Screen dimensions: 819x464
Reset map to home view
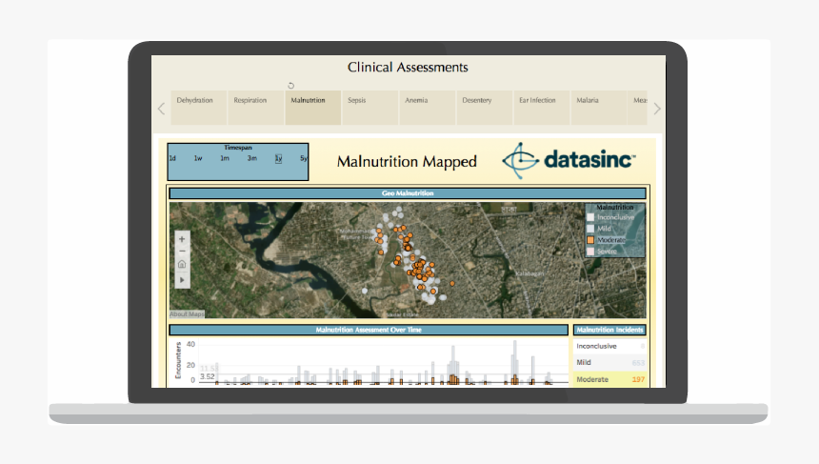(x=182, y=265)
